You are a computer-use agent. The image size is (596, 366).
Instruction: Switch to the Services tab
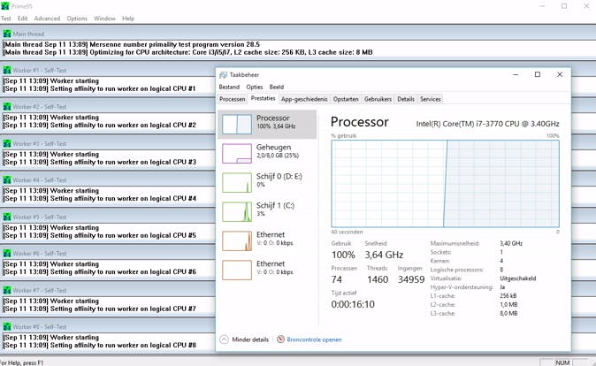tap(431, 99)
